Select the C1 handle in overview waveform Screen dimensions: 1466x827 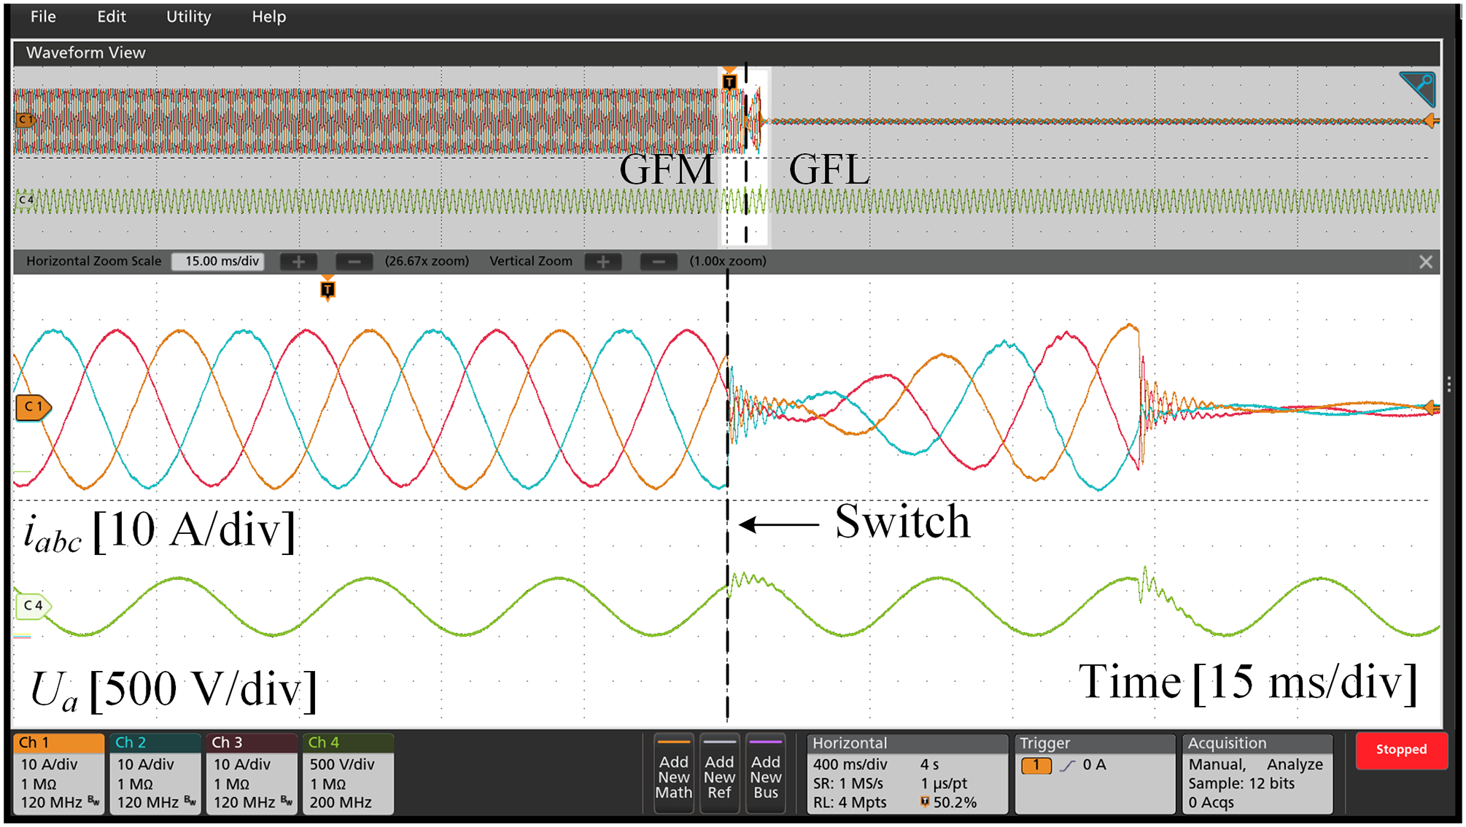point(26,120)
